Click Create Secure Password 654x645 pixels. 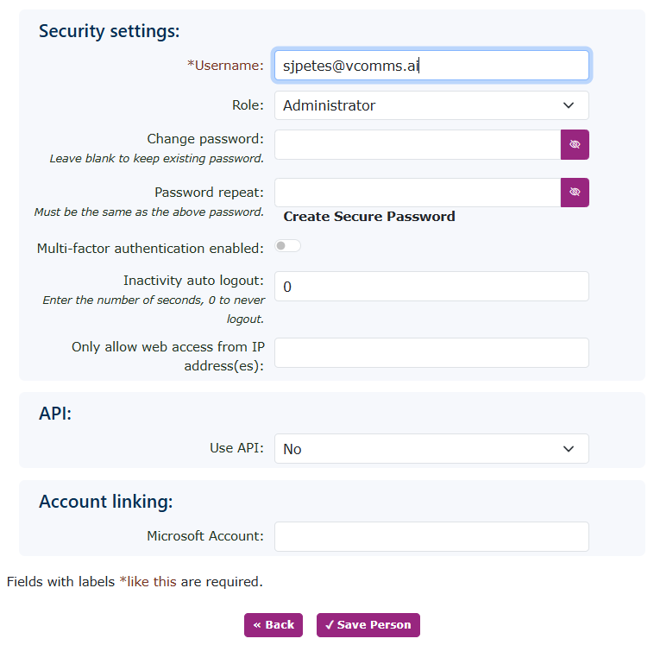369,217
